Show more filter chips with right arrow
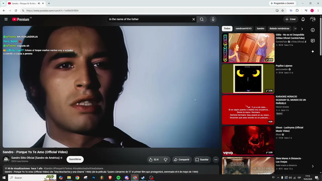The image size is (322, 181). (302, 29)
